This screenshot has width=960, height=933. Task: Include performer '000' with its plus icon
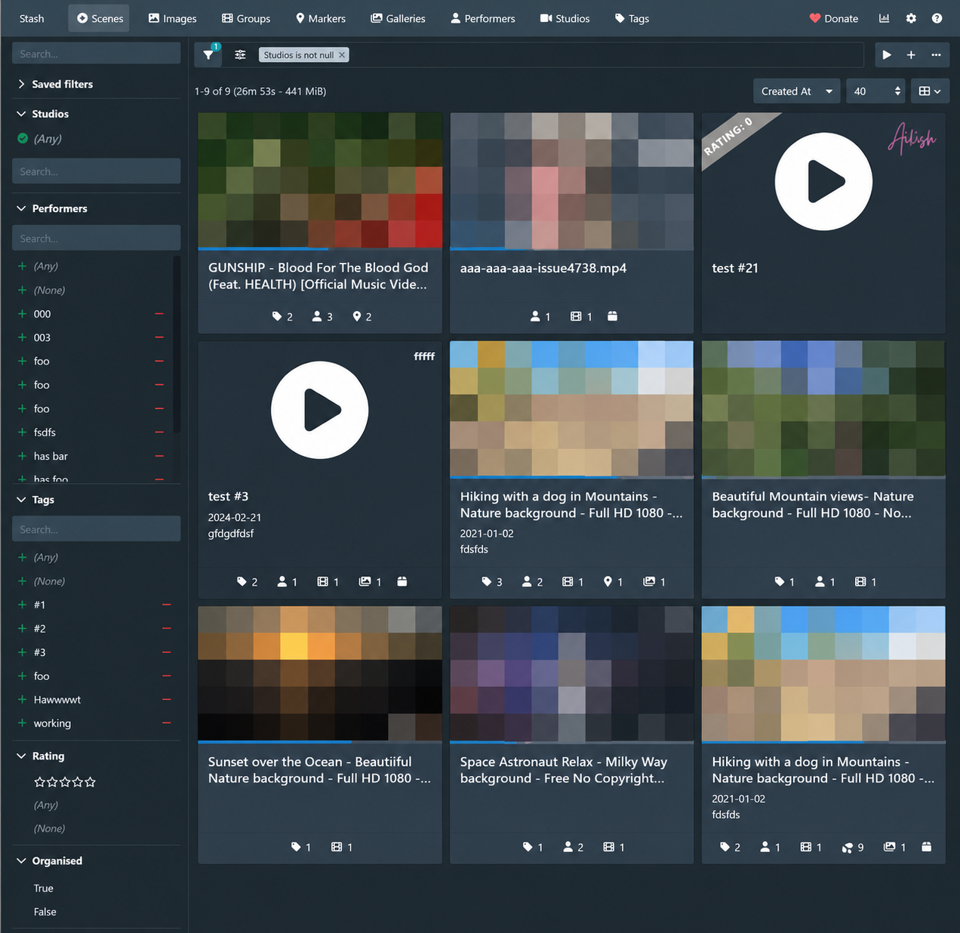pyautogui.click(x=22, y=314)
